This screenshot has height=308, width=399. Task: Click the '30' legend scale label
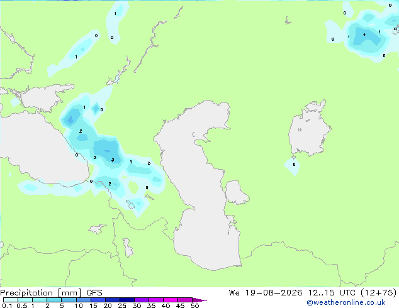point(137,305)
